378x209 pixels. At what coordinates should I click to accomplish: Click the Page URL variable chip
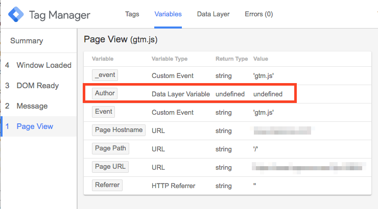coord(110,167)
